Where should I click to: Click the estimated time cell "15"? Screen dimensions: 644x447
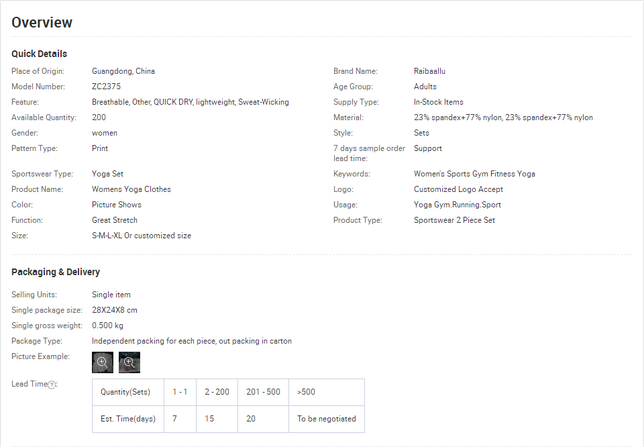coord(217,419)
